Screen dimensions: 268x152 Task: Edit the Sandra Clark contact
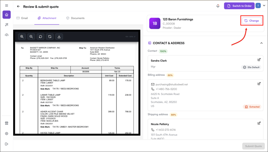(x=259, y=60)
